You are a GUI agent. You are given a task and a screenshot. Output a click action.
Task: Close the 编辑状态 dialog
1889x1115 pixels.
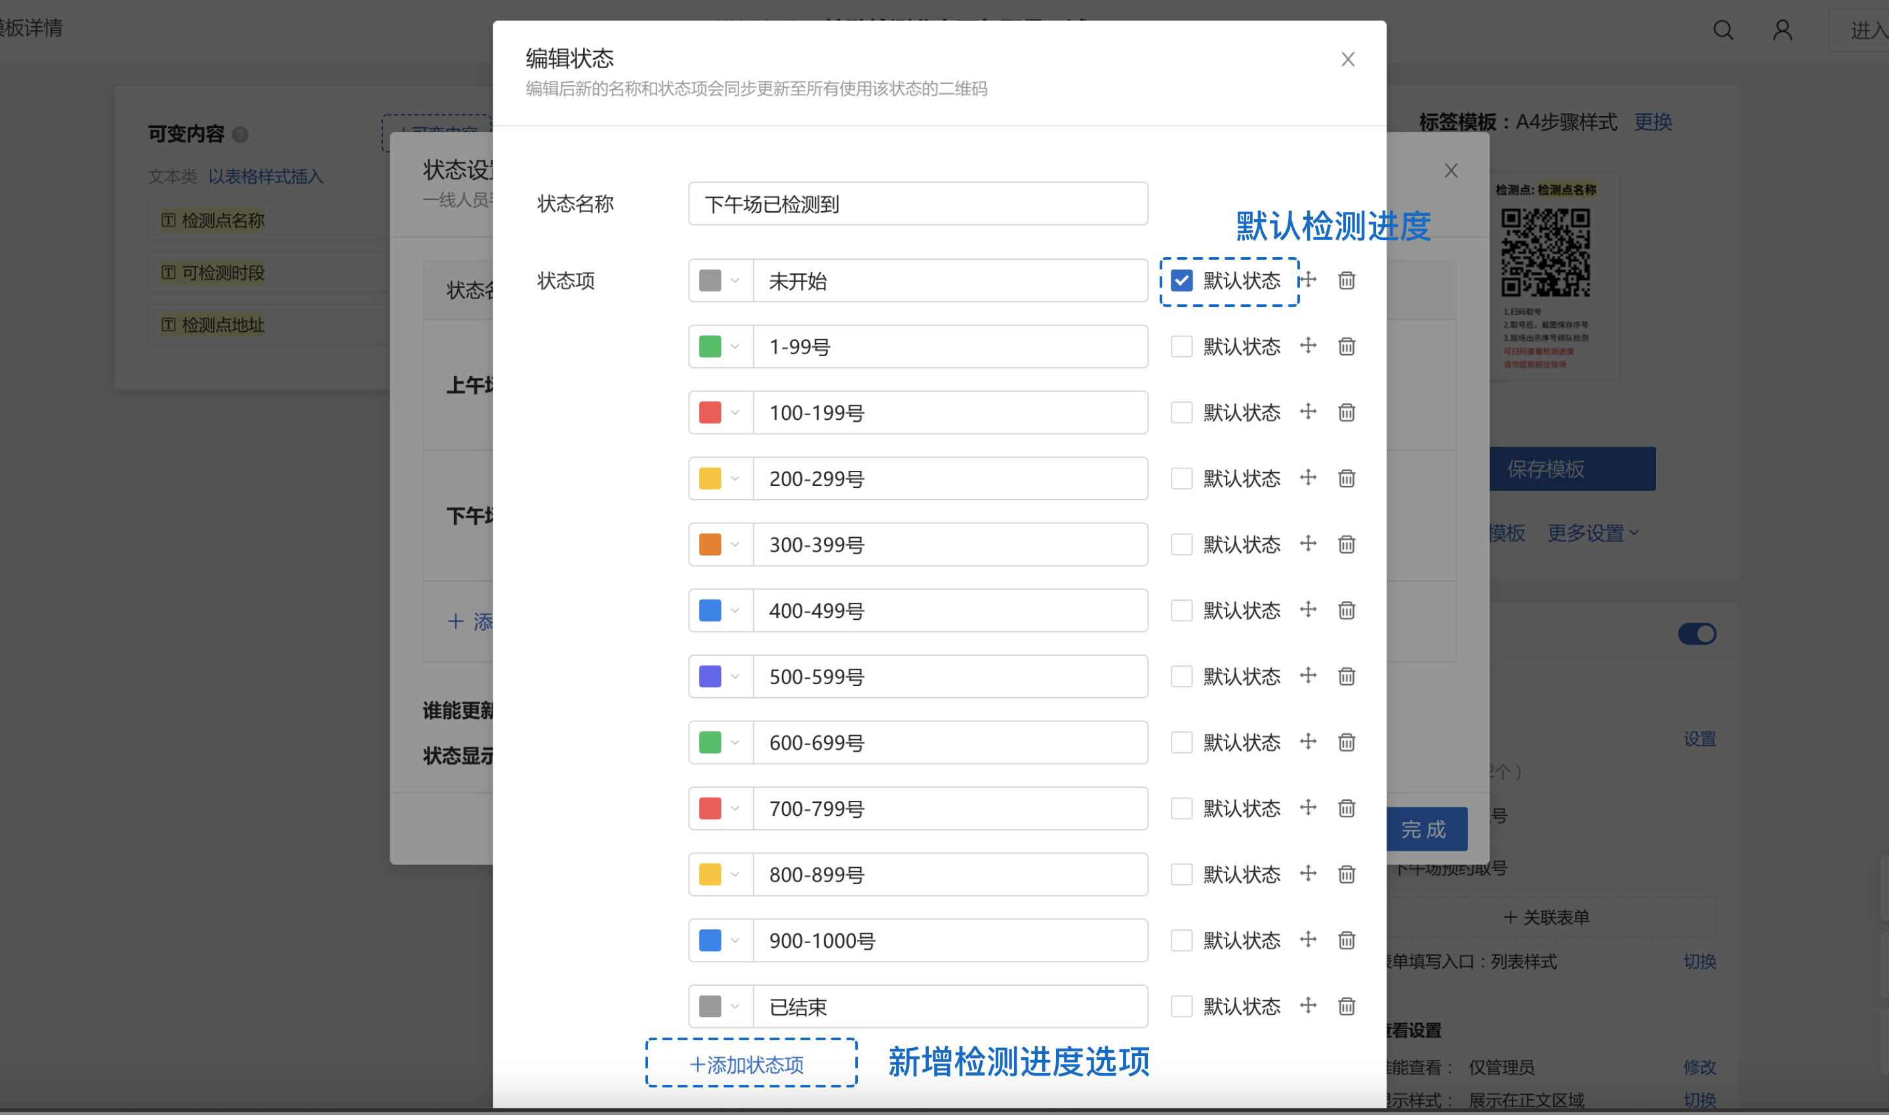[x=1347, y=59]
